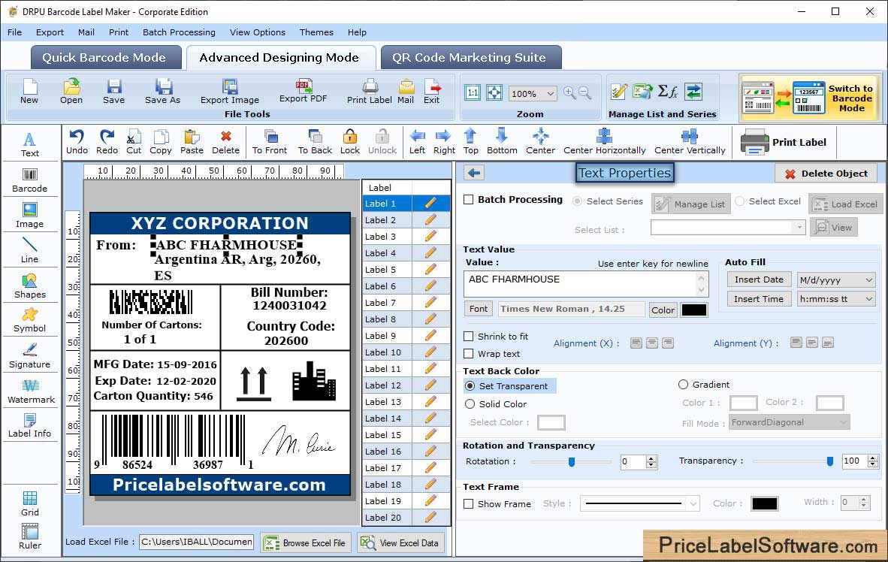Open the frame Style line dropdown
Viewport: 888px width, 562px height.
point(693,503)
